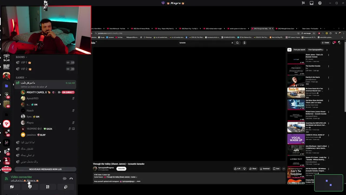Open 'Sad Minor Blues Backing Track' video

pyautogui.click(x=314, y=101)
